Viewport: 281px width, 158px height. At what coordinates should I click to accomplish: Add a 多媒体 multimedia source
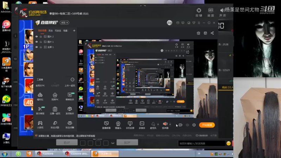(142, 125)
